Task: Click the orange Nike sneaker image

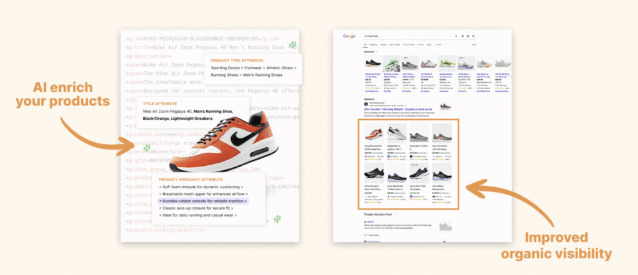Action: (x=224, y=142)
